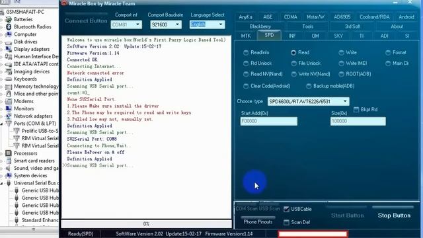Click the Sound, video and game controllers icon
The width and height of the screenshot is (423, 238).
(9, 168)
